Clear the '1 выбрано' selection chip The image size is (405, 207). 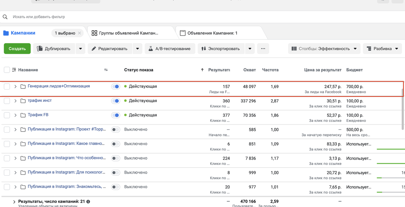[80, 33]
